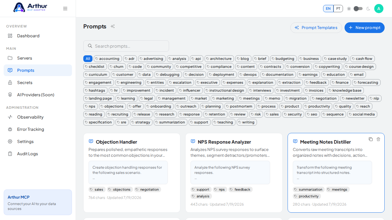Click the moon dark-mode icon
The height and width of the screenshot is (220, 392).
(x=368, y=9)
